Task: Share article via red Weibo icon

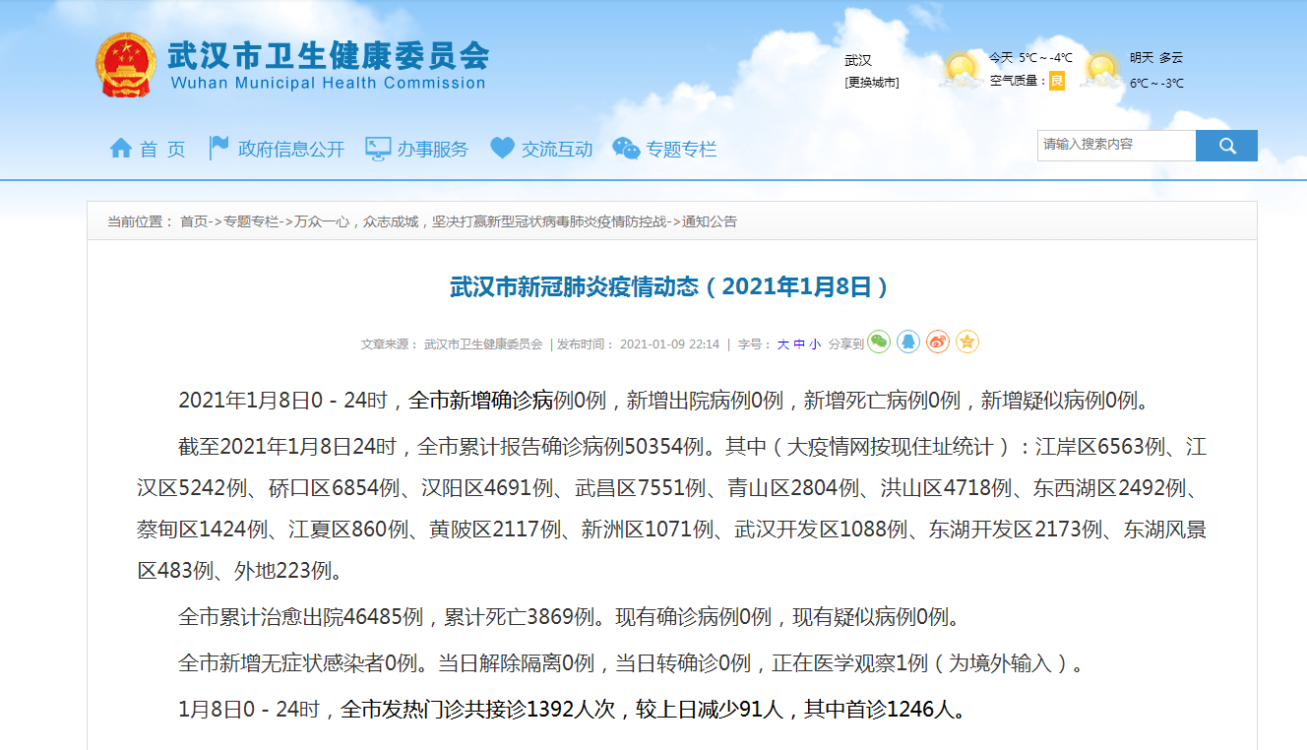Action: [938, 342]
